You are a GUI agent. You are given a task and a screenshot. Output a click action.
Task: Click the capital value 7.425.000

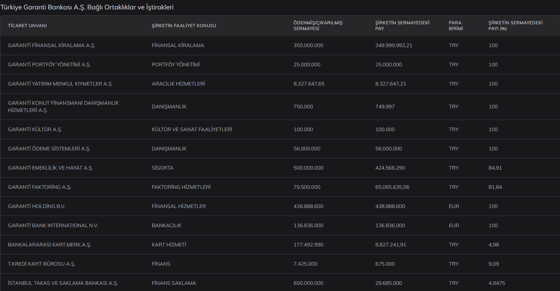click(x=305, y=264)
